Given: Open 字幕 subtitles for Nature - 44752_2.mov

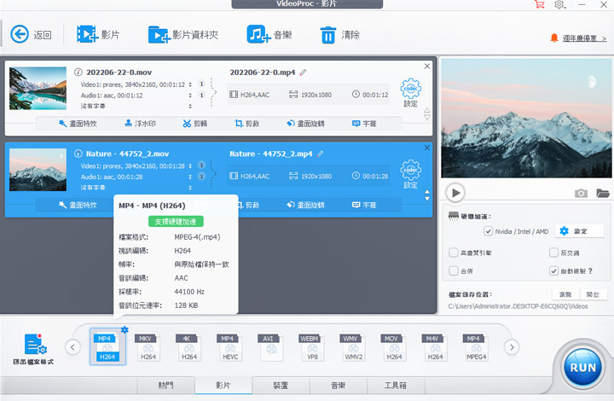Looking at the screenshot, I should tap(364, 205).
